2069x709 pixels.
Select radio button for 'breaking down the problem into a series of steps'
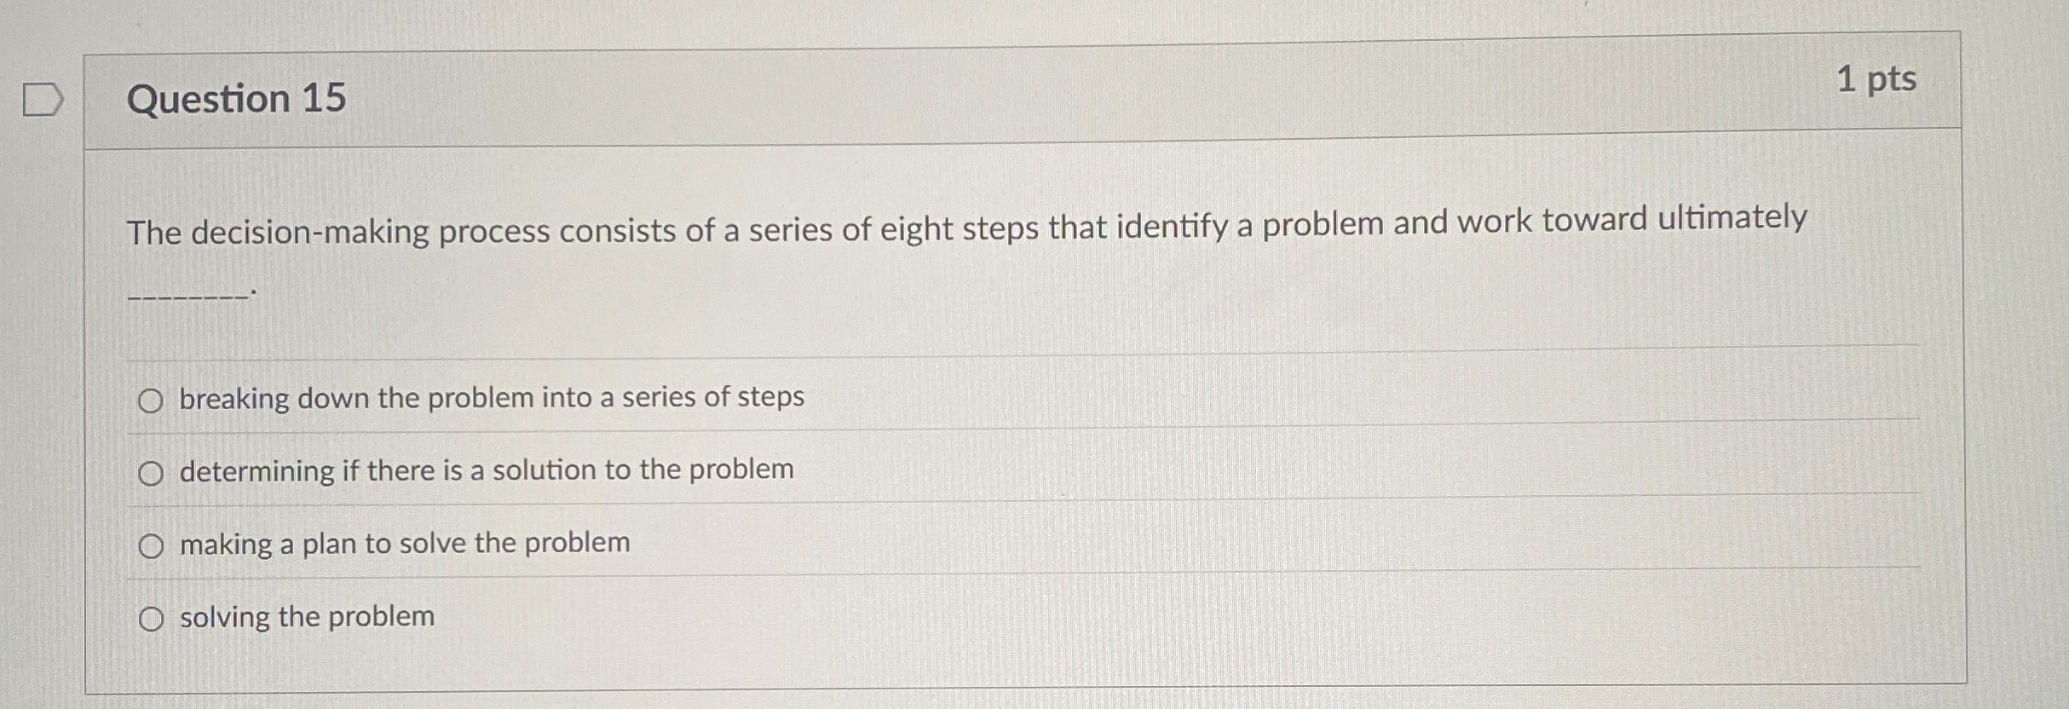pyautogui.click(x=151, y=397)
